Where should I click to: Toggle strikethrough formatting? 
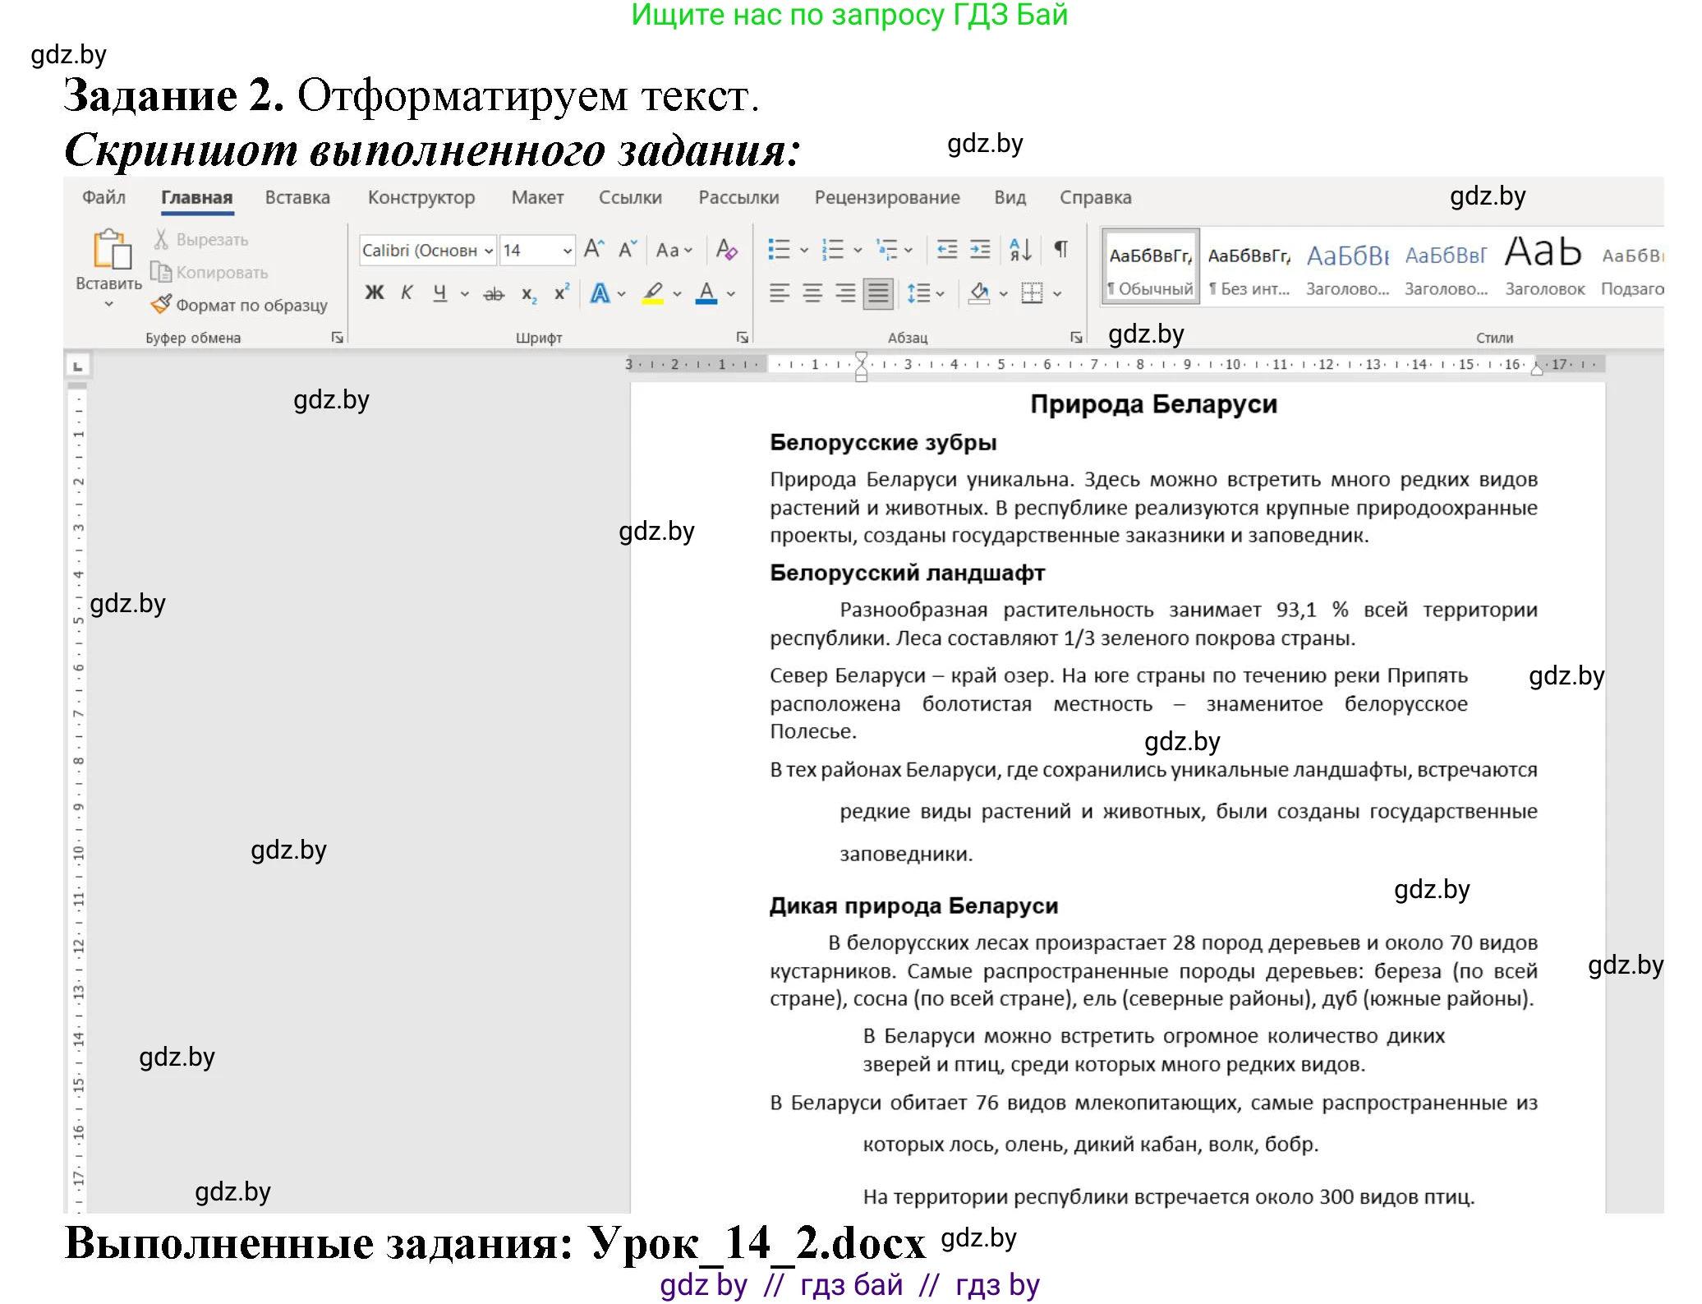click(x=494, y=293)
